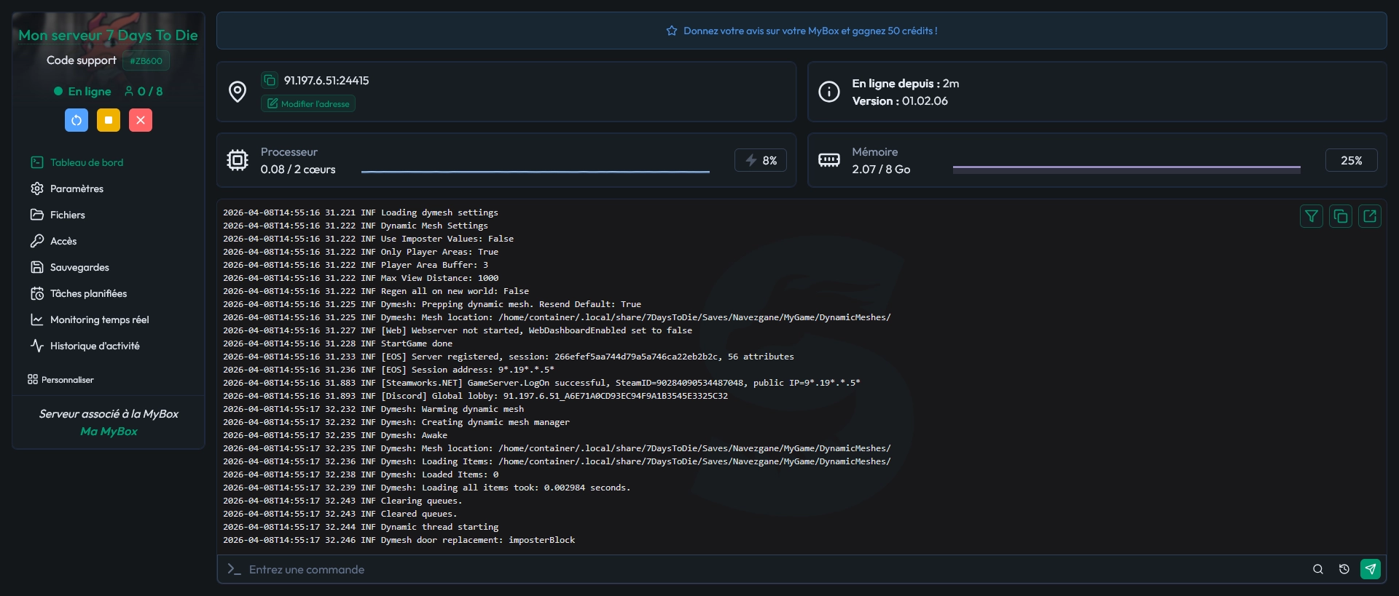Open console in new window icon
The height and width of the screenshot is (596, 1399).
[x=1369, y=216]
